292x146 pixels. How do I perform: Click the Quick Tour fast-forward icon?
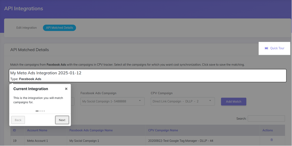(x=266, y=48)
